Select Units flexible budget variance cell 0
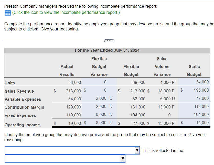Viewport: 214px width, 165px height. click(99, 82)
